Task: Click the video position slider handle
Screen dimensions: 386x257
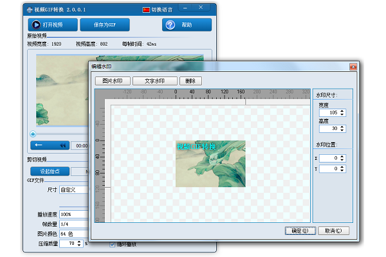Action: click(x=33, y=134)
